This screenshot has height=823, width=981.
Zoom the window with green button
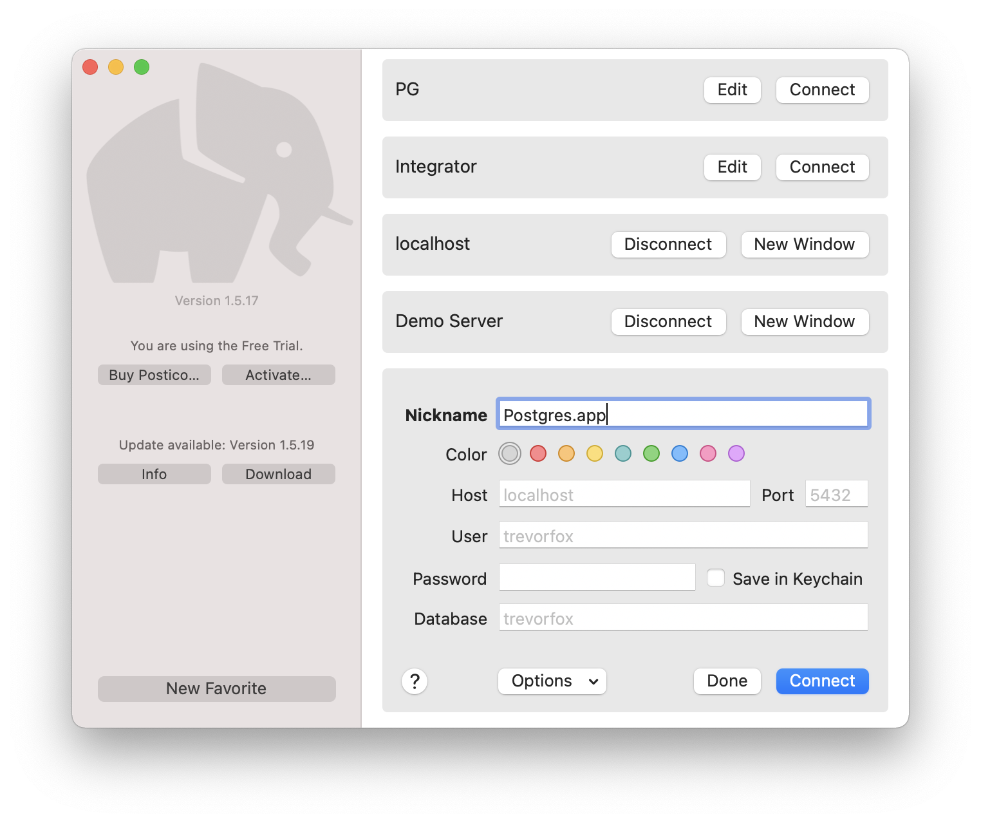[x=142, y=67]
